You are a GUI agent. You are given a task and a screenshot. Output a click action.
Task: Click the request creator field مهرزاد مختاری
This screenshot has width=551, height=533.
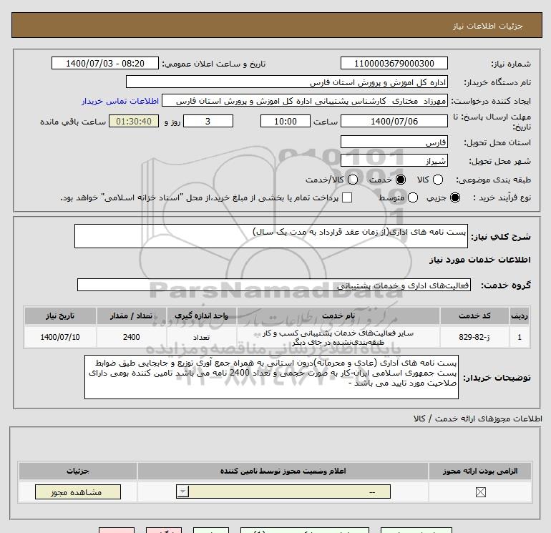[x=305, y=101]
